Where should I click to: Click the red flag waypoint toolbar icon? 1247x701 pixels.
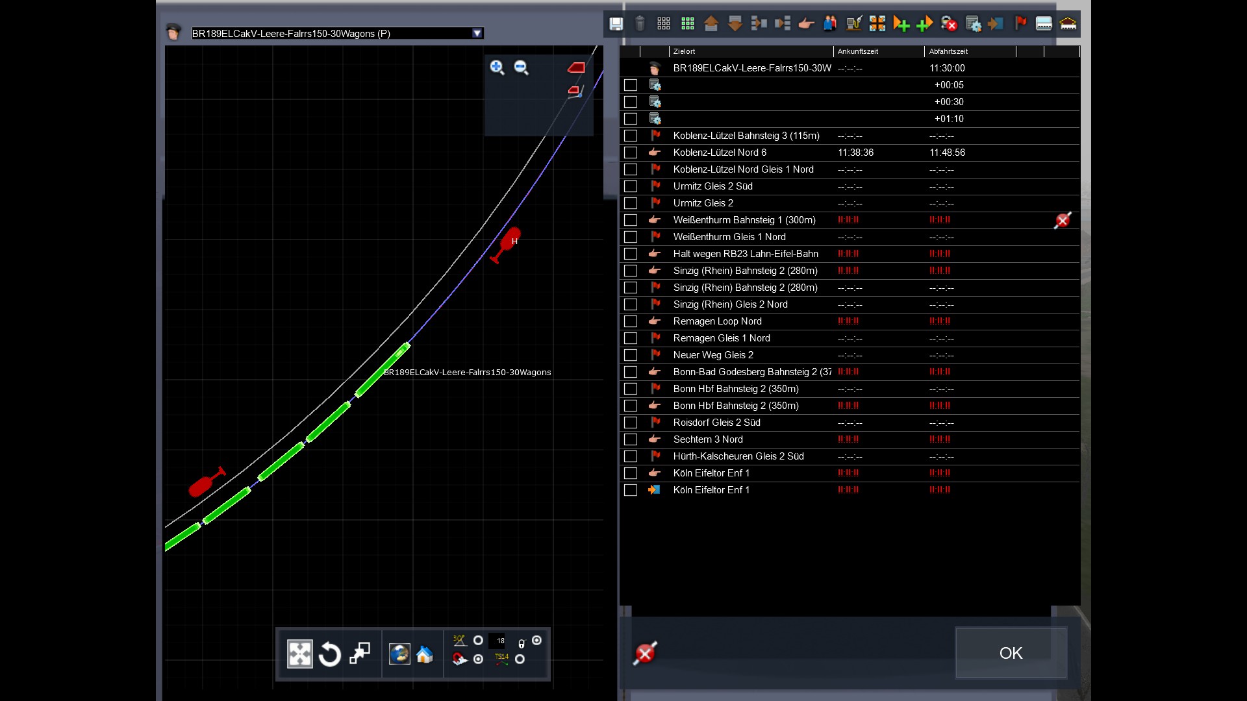coord(1020,24)
